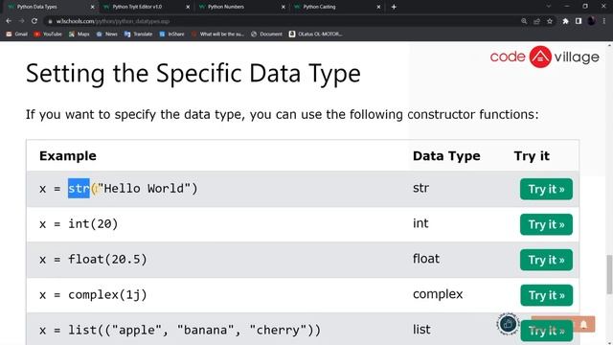The image size is (613, 345).
Task: Click the code 'x = int(20)'
Action: tap(79, 223)
